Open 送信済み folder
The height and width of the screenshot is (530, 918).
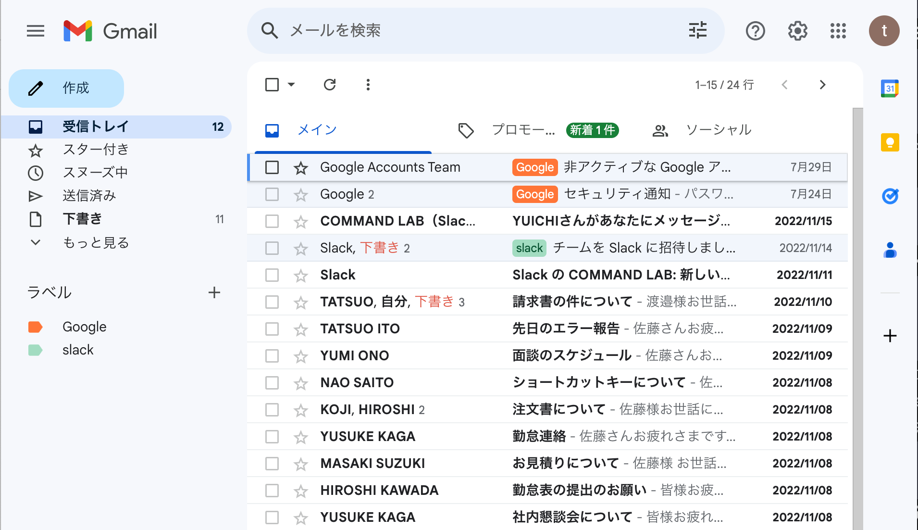tap(116, 196)
